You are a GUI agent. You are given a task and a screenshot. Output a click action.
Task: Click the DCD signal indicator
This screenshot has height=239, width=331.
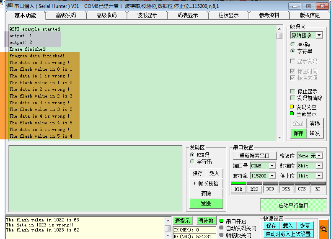coord(270,189)
